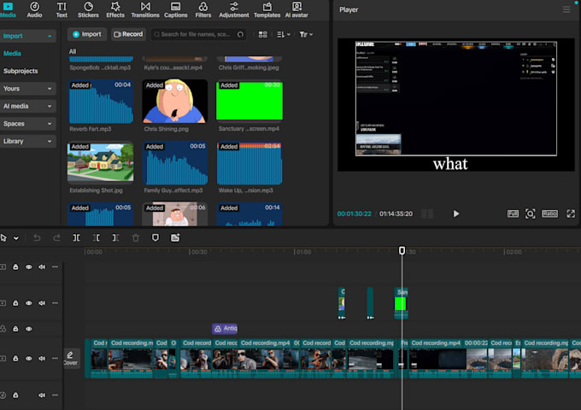Undo the last action

37,237
